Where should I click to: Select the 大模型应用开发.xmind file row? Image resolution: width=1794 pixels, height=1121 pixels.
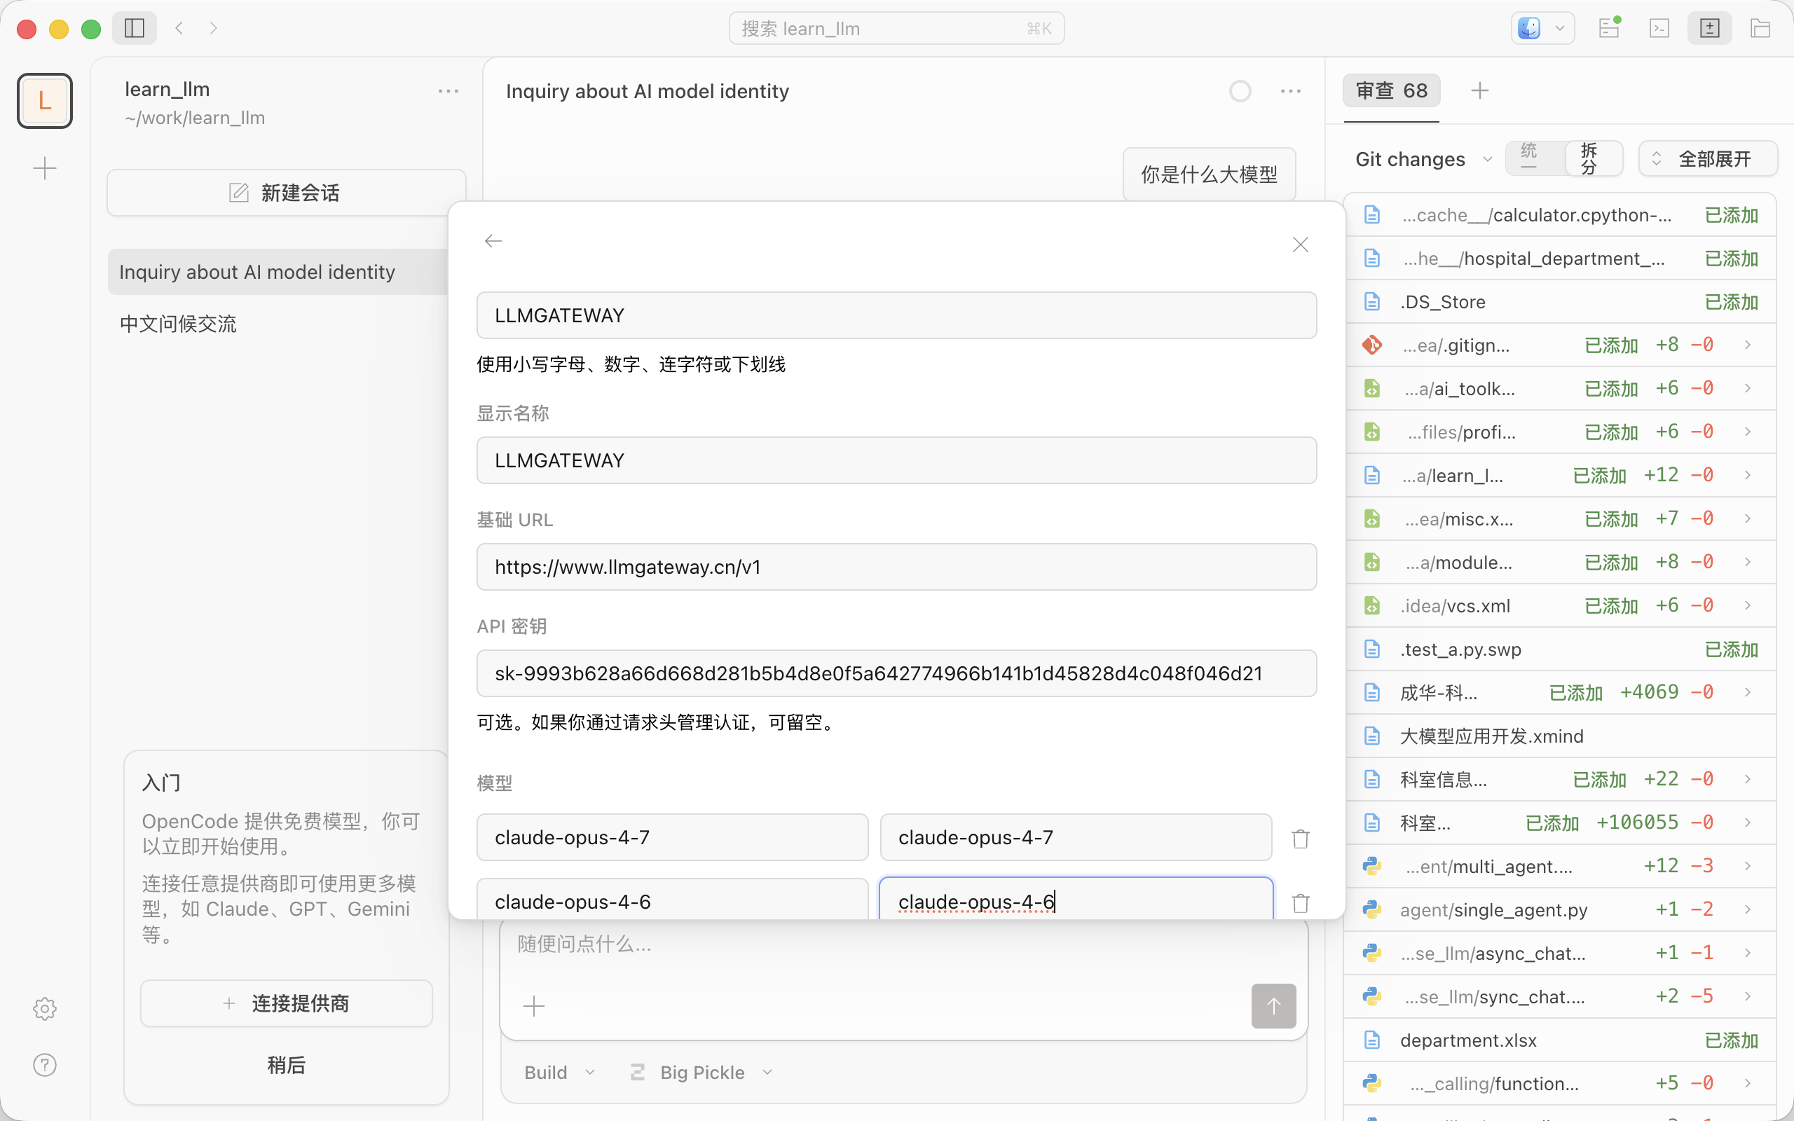[1561, 736]
